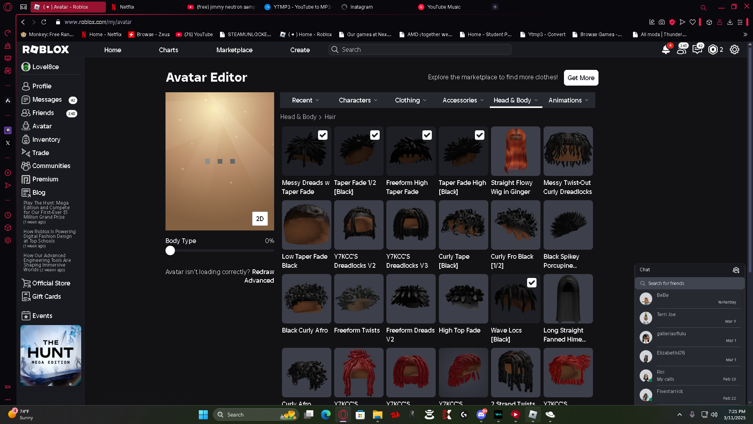Open friend requests icon in header

pos(682,50)
